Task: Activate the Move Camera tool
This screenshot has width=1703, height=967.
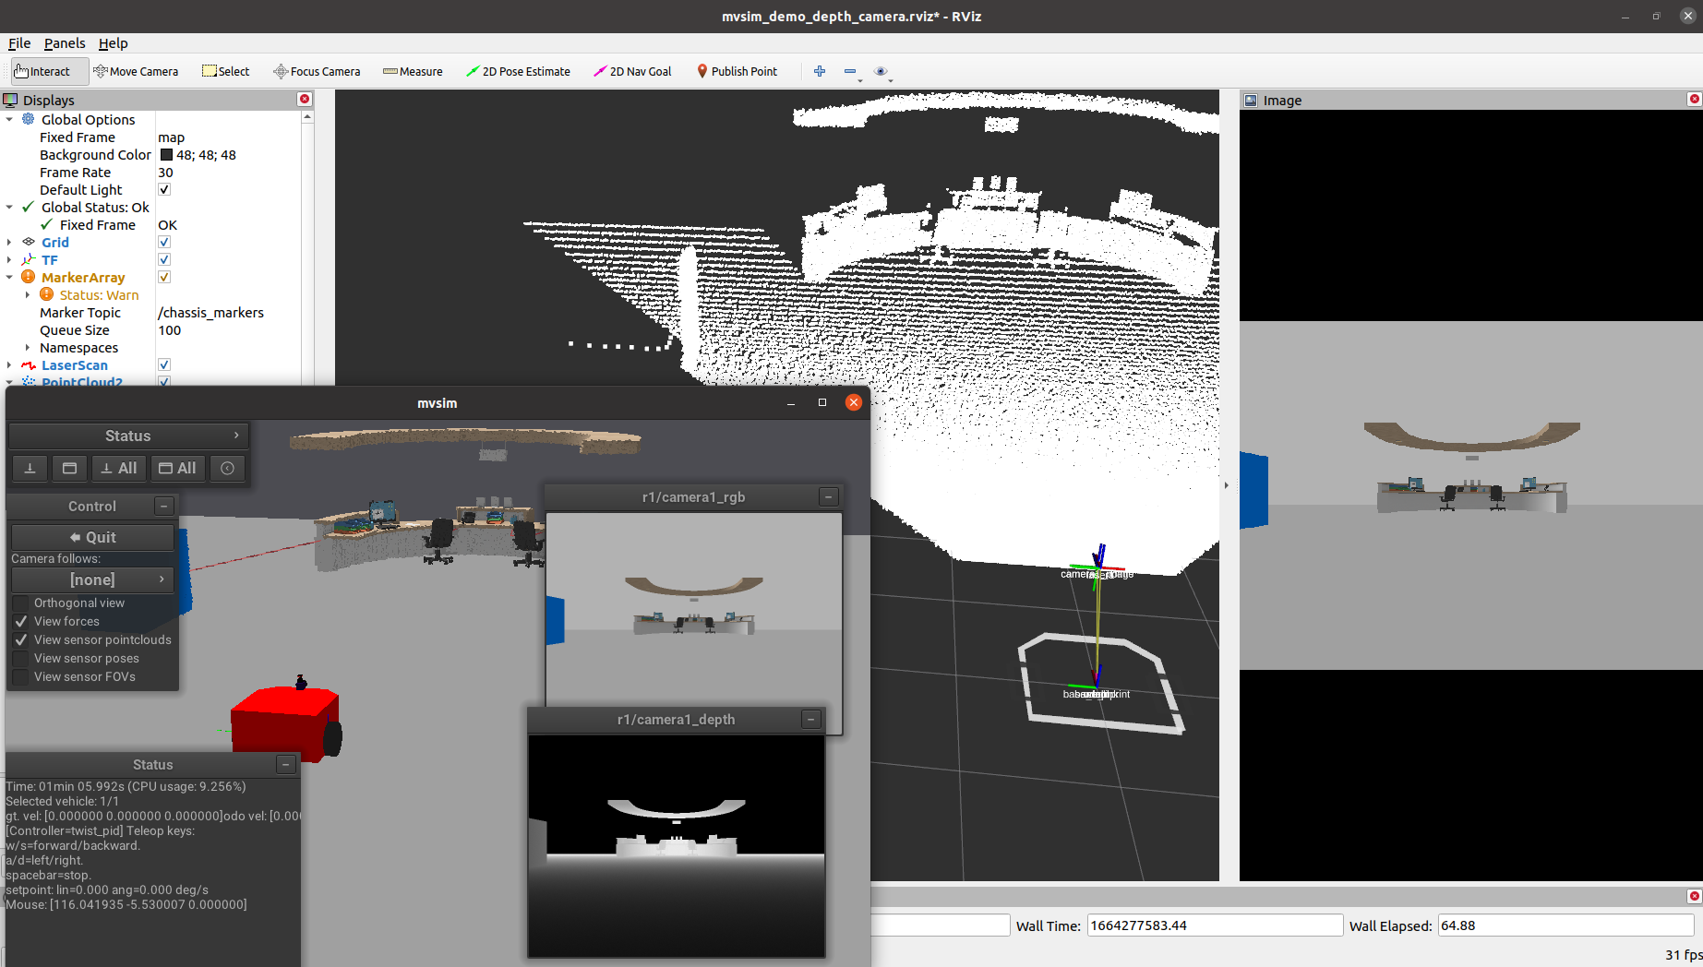Action: [x=137, y=71]
